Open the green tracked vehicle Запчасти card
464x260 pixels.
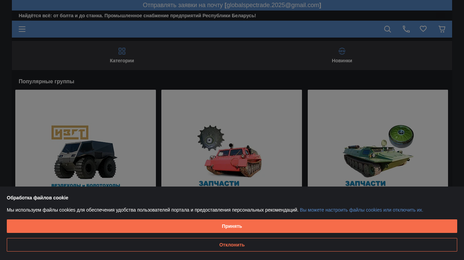(378, 138)
